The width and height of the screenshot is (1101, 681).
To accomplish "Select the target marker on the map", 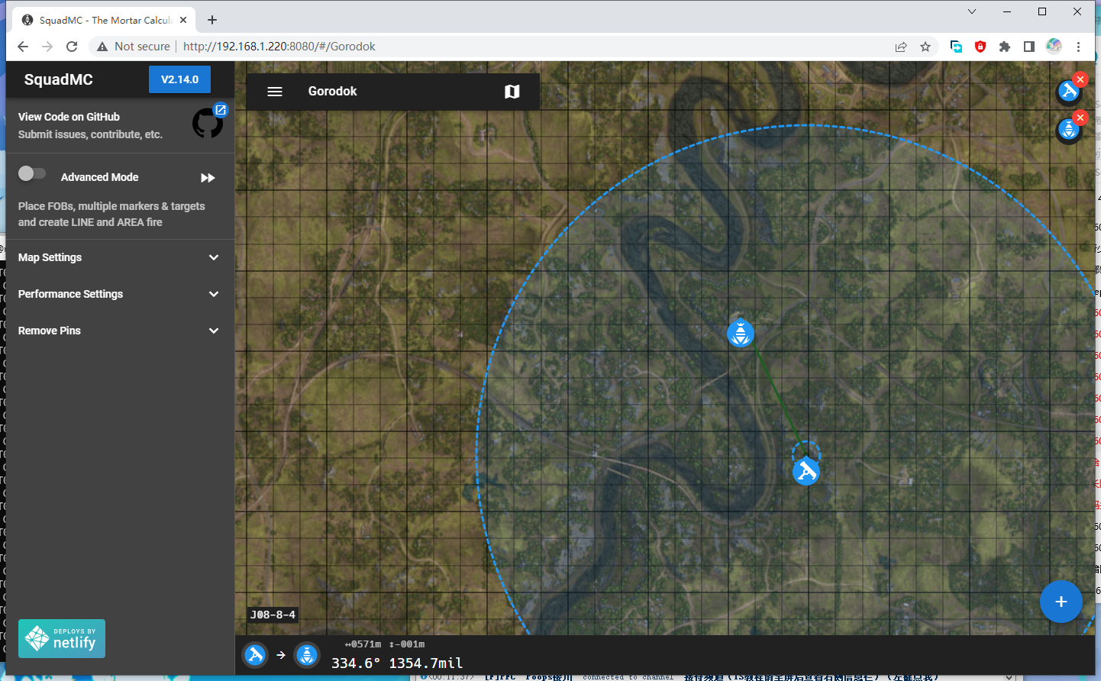I will coord(741,333).
